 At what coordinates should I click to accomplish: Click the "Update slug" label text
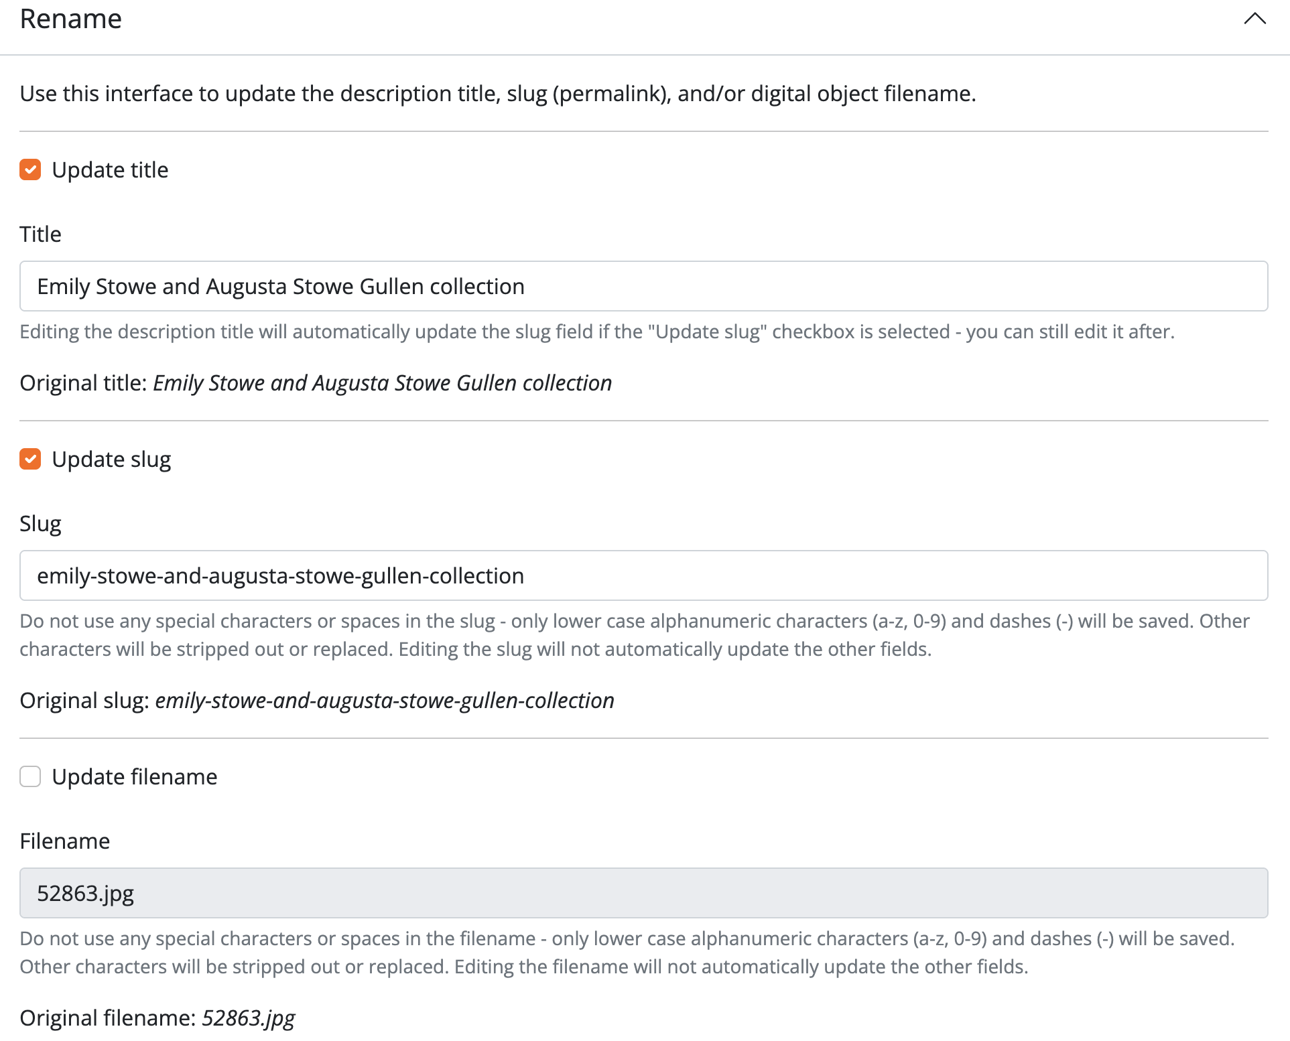(x=111, y=460)
